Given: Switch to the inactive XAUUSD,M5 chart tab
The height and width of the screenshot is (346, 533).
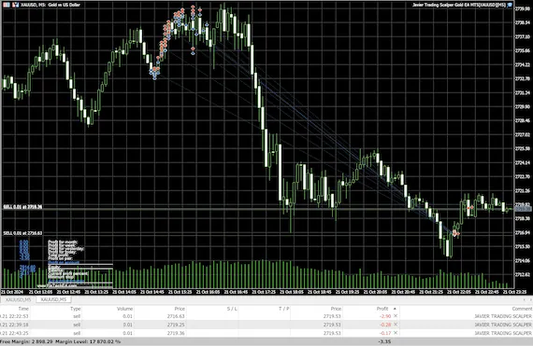Looking at the screenshot, I should (x=18, y=299).
